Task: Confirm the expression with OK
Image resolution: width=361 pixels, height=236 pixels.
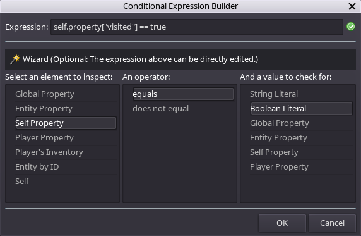Action: tap(282, 223)
